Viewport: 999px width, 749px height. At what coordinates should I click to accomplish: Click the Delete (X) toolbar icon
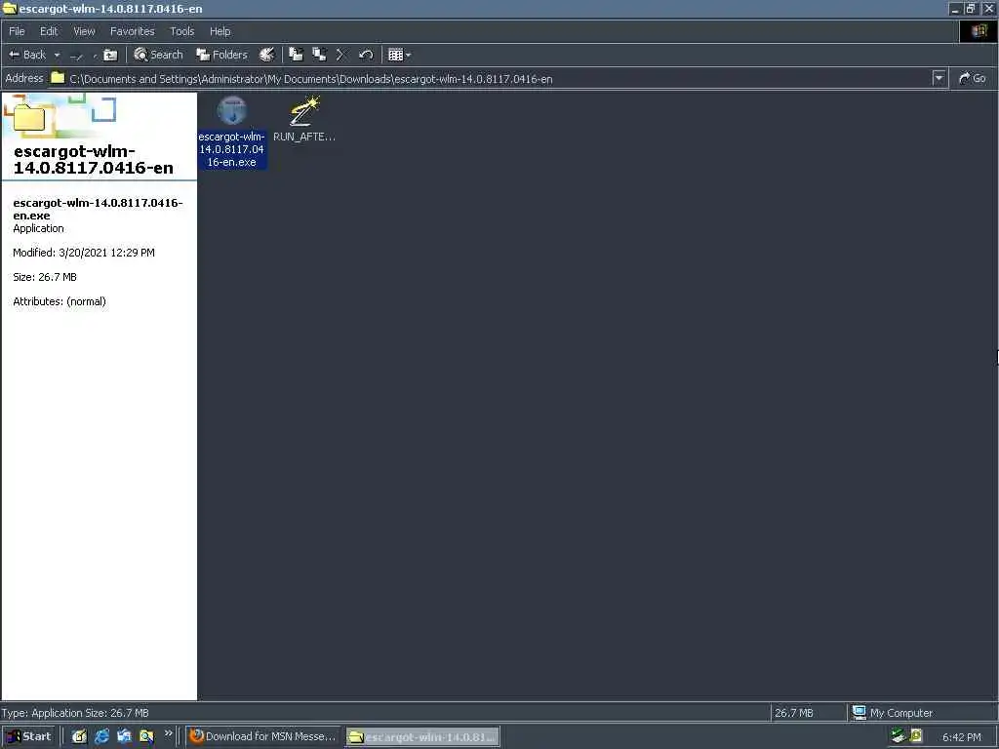click(341, 55)
